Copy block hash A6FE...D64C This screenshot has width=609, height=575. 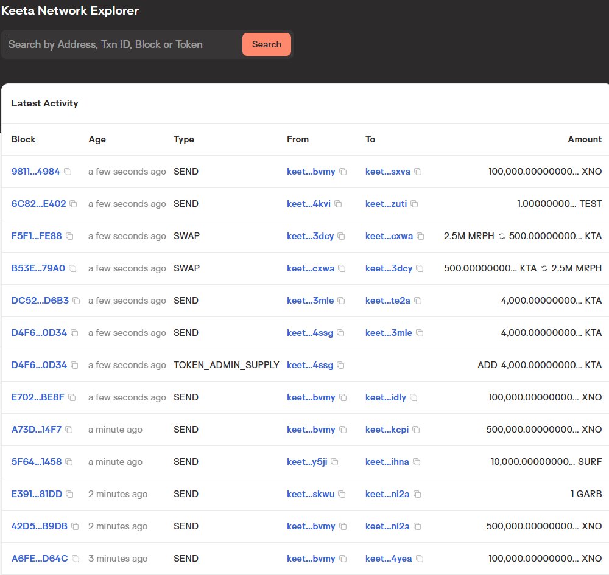75,559
